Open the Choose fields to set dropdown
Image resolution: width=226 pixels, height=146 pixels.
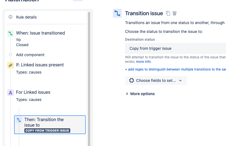pyautogui.click(x=156, y=80)
